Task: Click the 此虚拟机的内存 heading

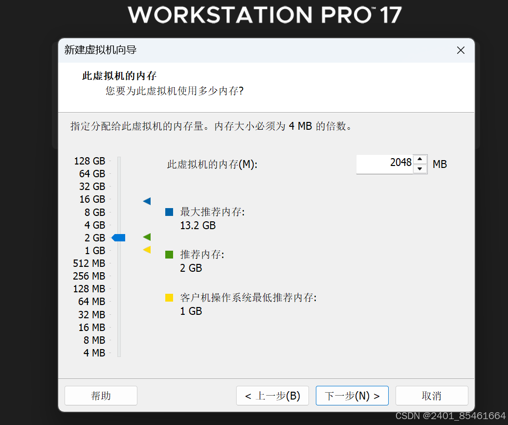Action: pos(119,75)
